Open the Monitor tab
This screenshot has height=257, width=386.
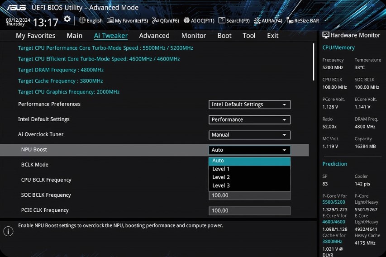pyautogui.click(x=194, y=36)
